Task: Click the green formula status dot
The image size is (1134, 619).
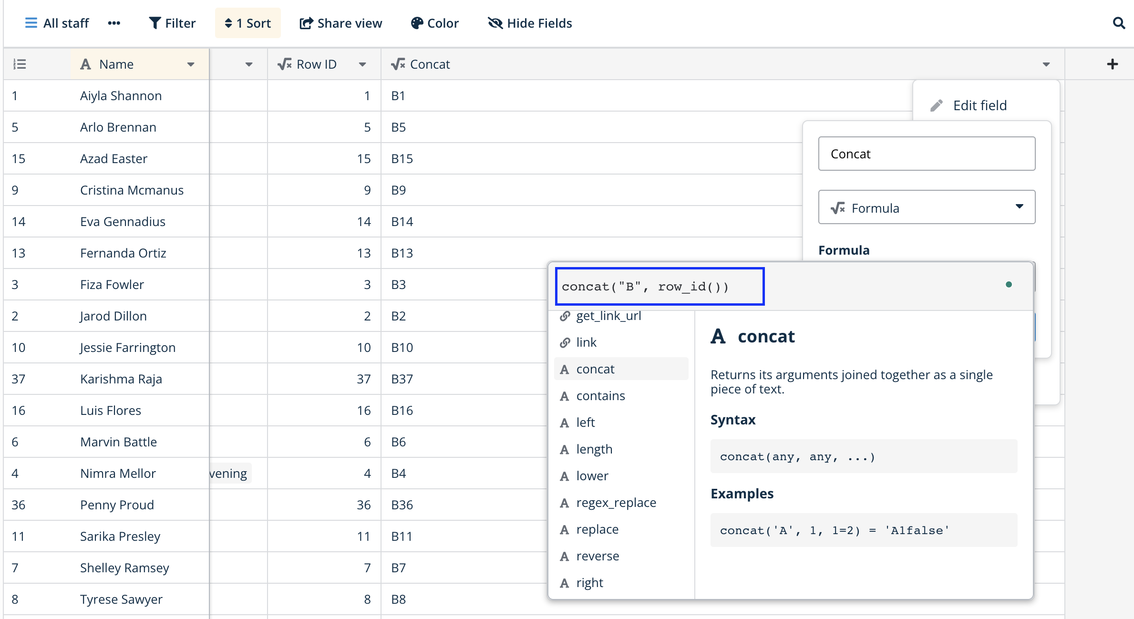Action: (1009, 285)
